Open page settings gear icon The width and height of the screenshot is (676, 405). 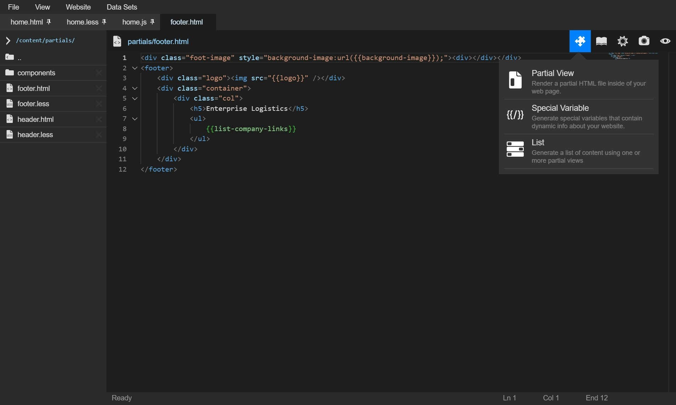pos(622,41)
